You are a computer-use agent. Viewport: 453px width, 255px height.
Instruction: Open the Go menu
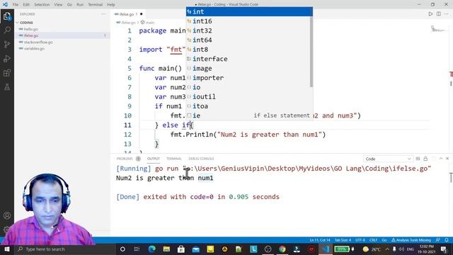point(69,5)
